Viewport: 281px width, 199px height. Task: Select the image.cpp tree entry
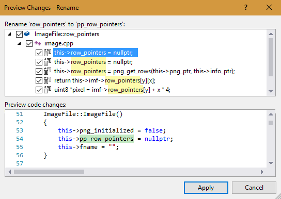tap(59, 43)
